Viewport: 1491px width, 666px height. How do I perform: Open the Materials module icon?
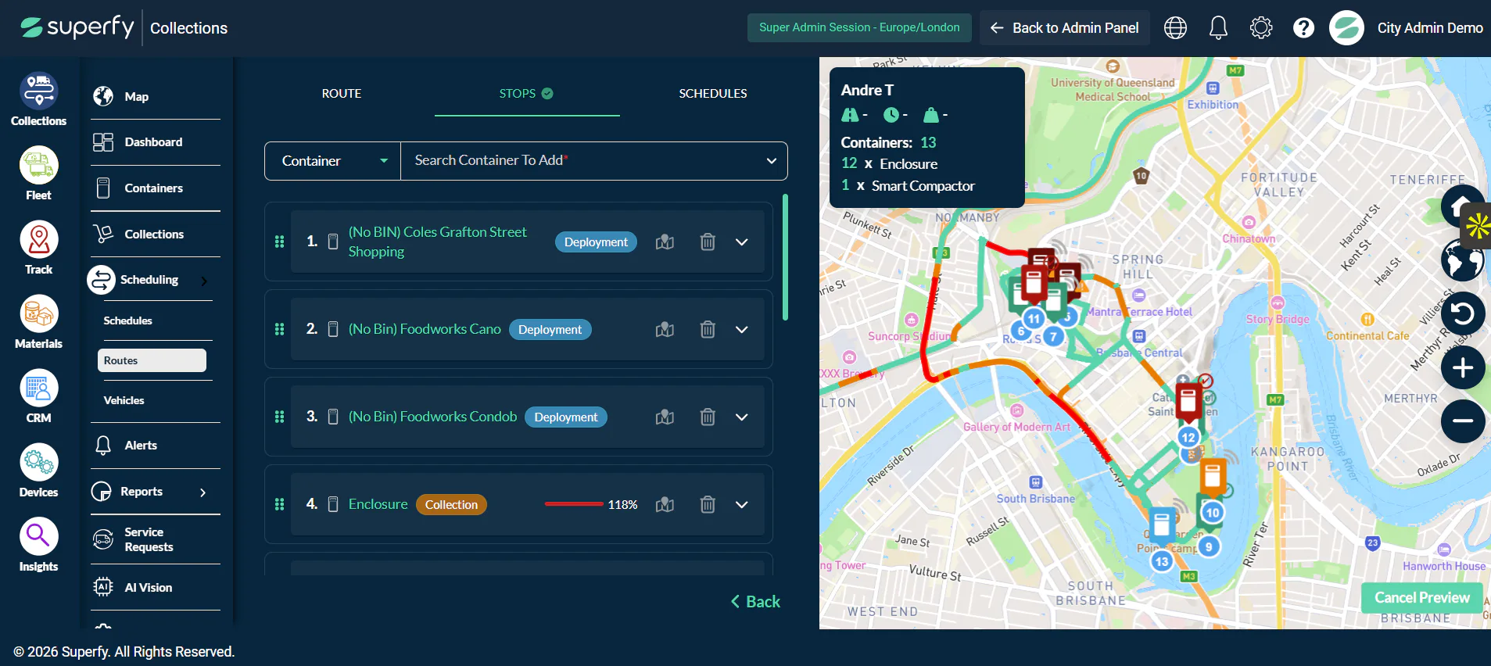38,314
